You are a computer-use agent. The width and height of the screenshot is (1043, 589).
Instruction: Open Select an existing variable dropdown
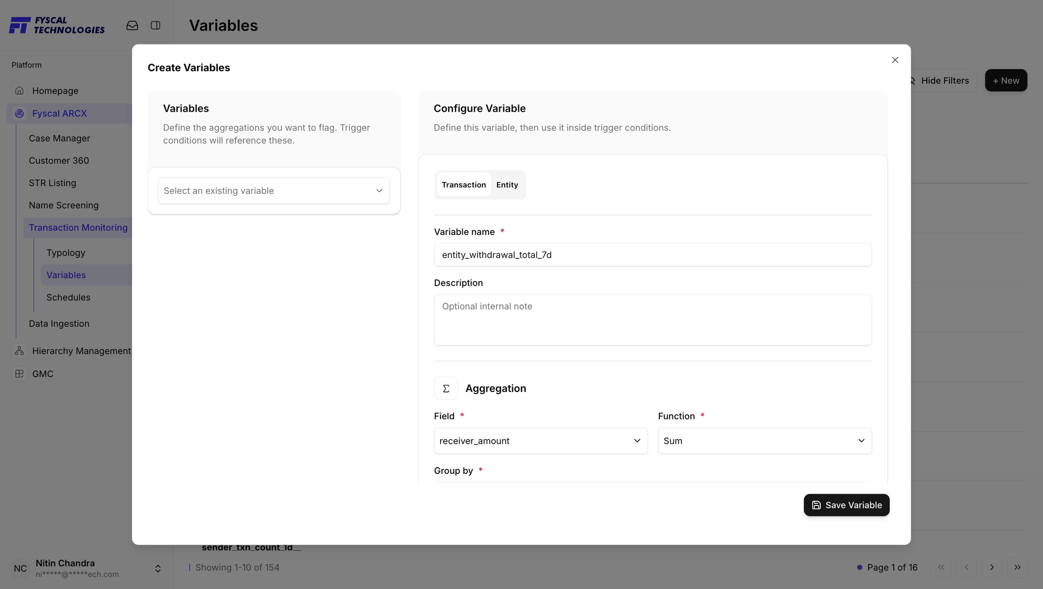click(274, 191)
